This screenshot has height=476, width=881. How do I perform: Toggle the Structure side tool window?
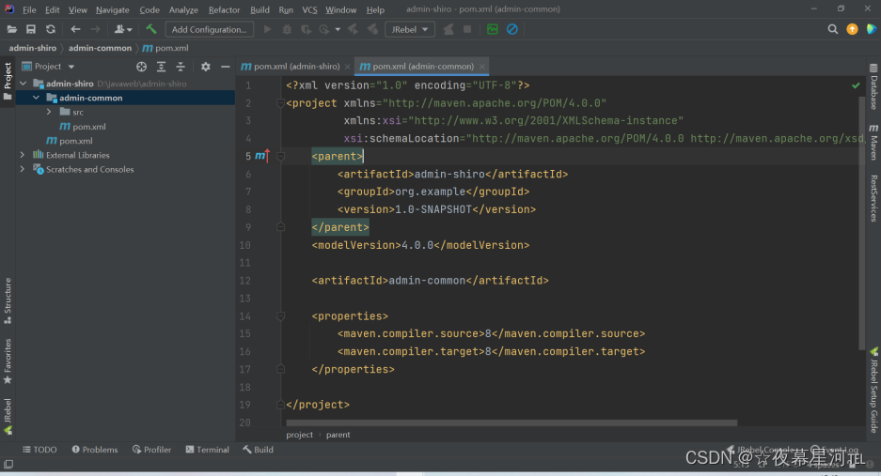pyautogui.click(x=8, y=299)
